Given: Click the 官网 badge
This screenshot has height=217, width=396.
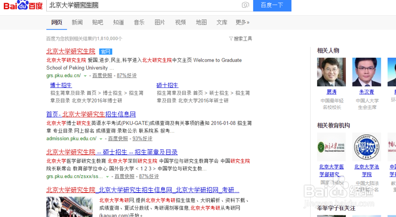Looking at the screenshot, I should click(x=106, y=52).
